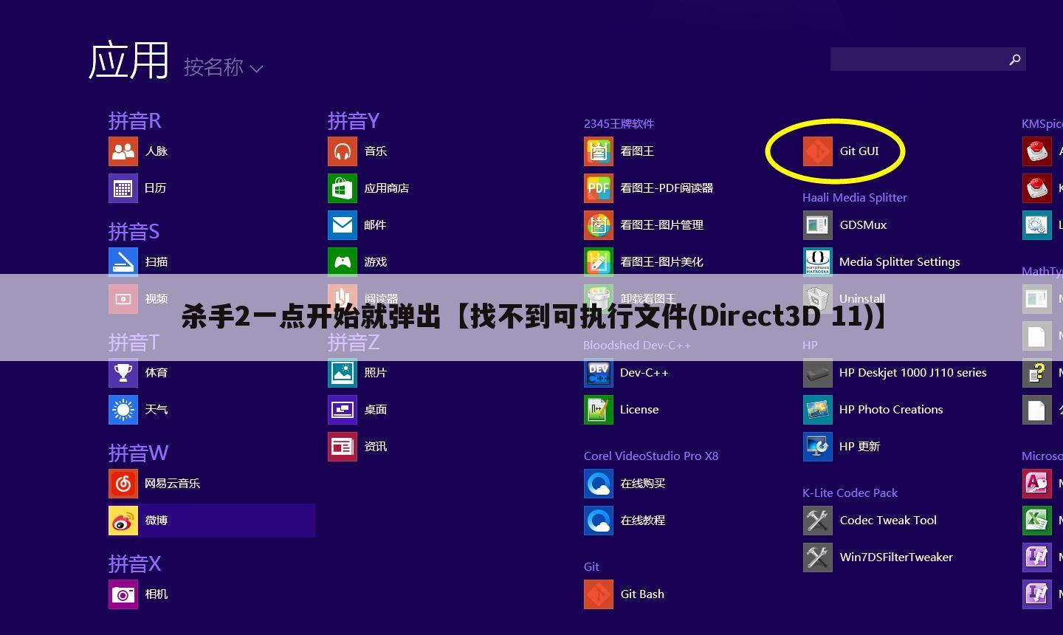Image resolution: width=1063 pixels, height=635 pixels.
Task: Open the 资讯 News app icon
Action: coord(343,447)
